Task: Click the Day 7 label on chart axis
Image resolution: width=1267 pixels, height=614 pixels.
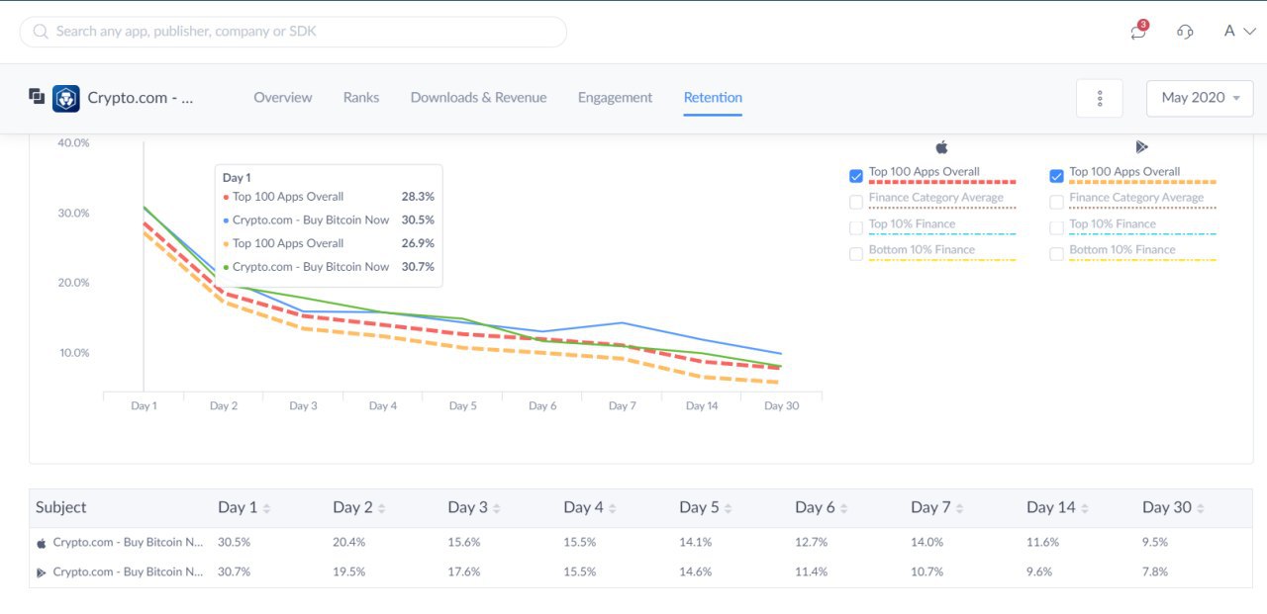Action: click(x=623, y=405)
